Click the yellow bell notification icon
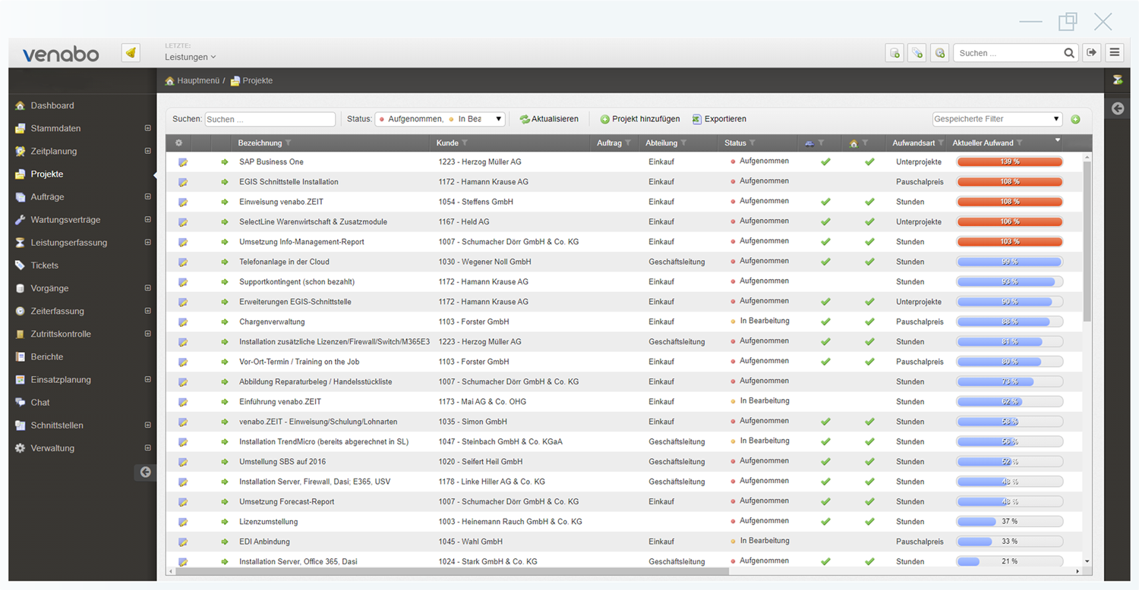This screenshot has width=1139, height=590. click(131, 53)
